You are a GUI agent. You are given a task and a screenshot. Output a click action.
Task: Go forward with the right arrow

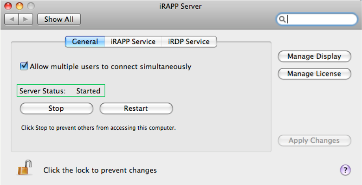click(26, 19)
